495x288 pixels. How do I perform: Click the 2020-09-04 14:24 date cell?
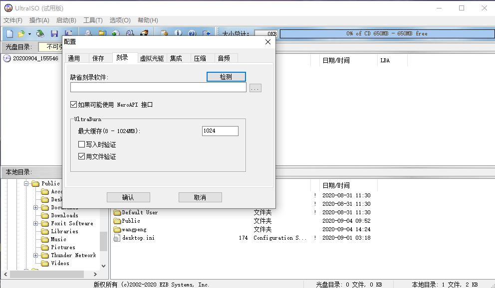click(x=346, y=229)
